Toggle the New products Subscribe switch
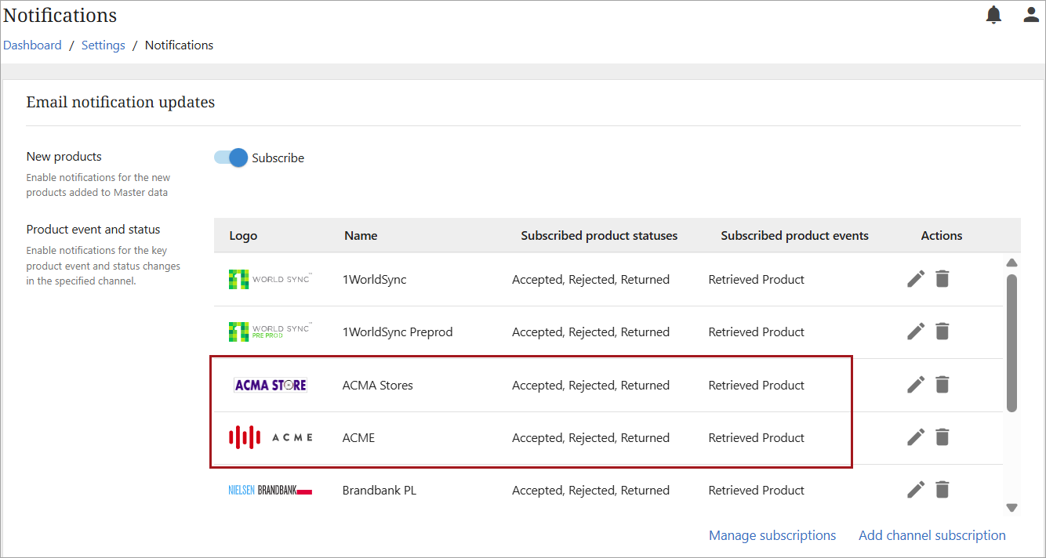This screenshot has width=1046, height=558. pyautogui.click(x=231, y=158)
